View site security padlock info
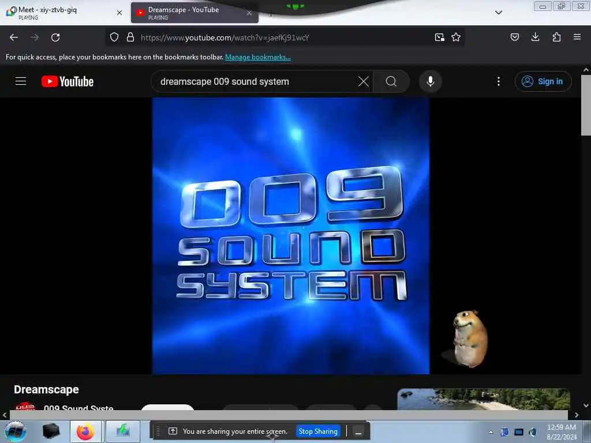 [x=130, y=37]
